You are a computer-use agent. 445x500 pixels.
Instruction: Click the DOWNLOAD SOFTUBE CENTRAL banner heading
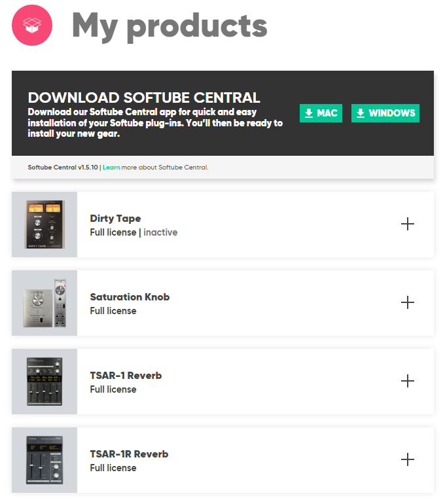[144, 98]
